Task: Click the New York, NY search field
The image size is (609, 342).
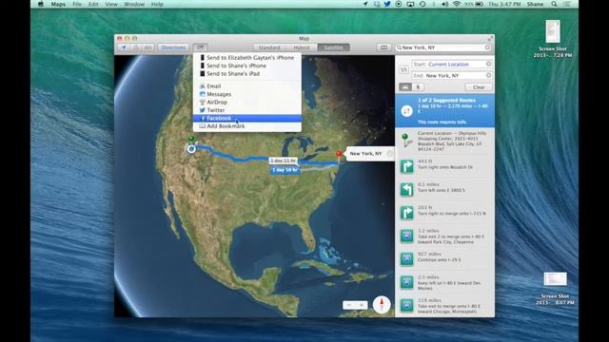Action: point(442,47)
